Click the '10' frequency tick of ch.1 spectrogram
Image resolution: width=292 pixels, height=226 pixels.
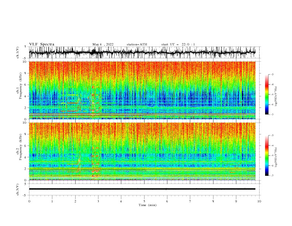(25, 62)
